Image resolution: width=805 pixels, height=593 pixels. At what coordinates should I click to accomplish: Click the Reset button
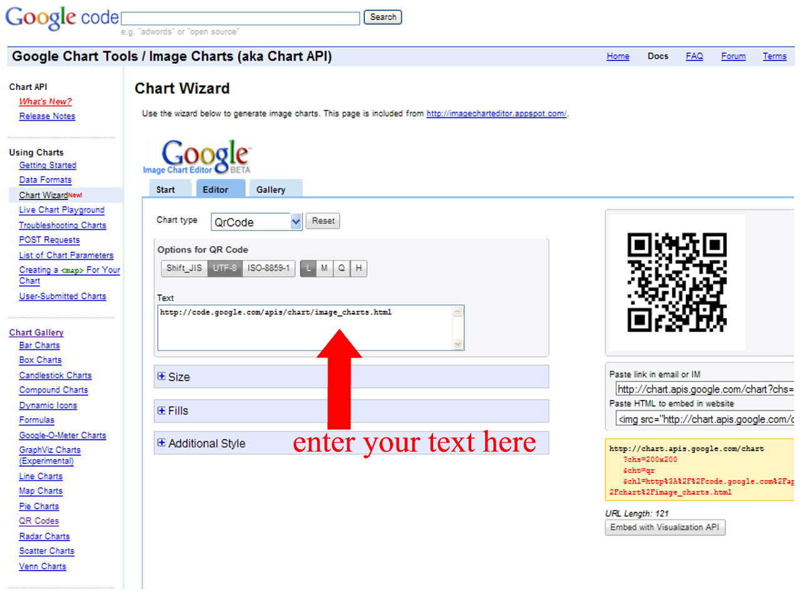click(x=323, y=221)
